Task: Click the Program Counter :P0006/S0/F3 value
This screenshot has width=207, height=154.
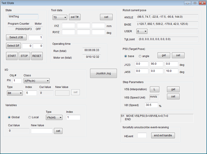Action: tap(20, 29)
